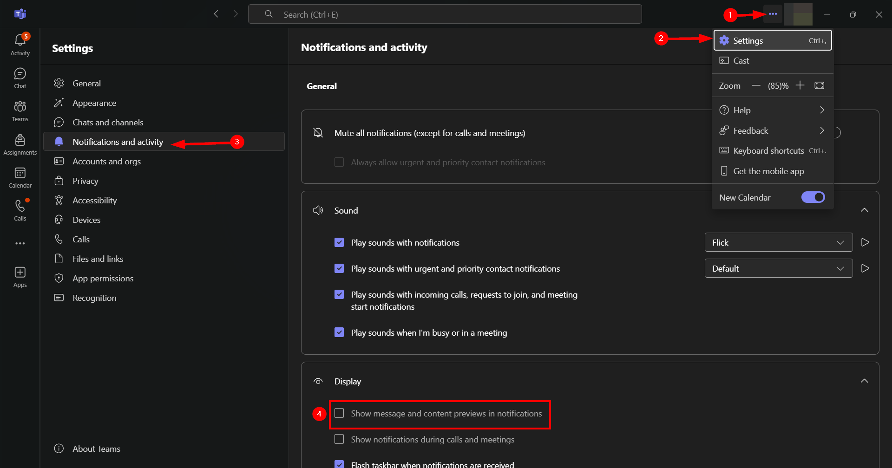Open the Default urgent sound dropdown
Viewport: 892px width, 468px height.
[778, 268]
